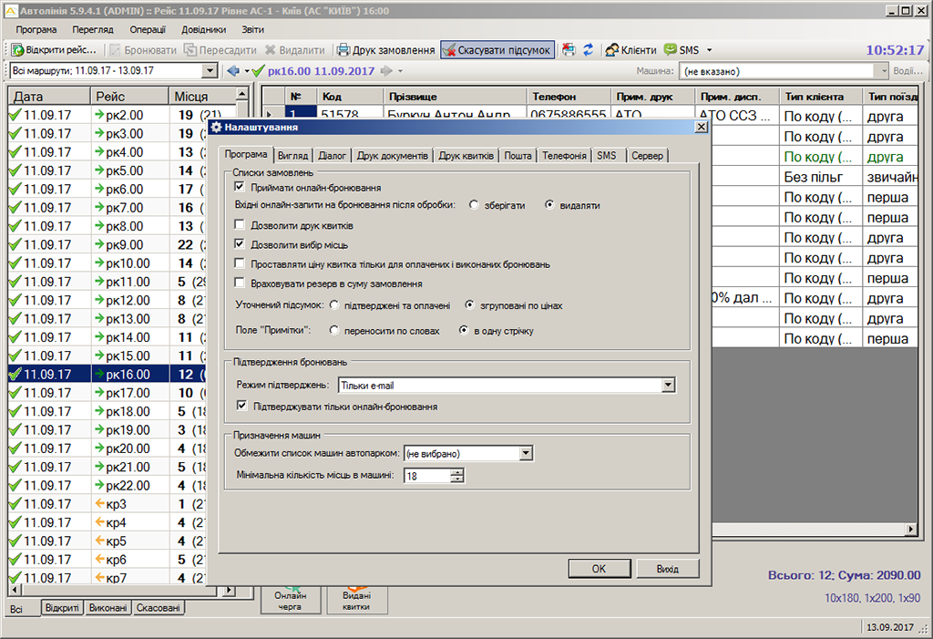Click the Друк замовлення printer icon
This screenshot has height=639, width=933.
(343, 50)
